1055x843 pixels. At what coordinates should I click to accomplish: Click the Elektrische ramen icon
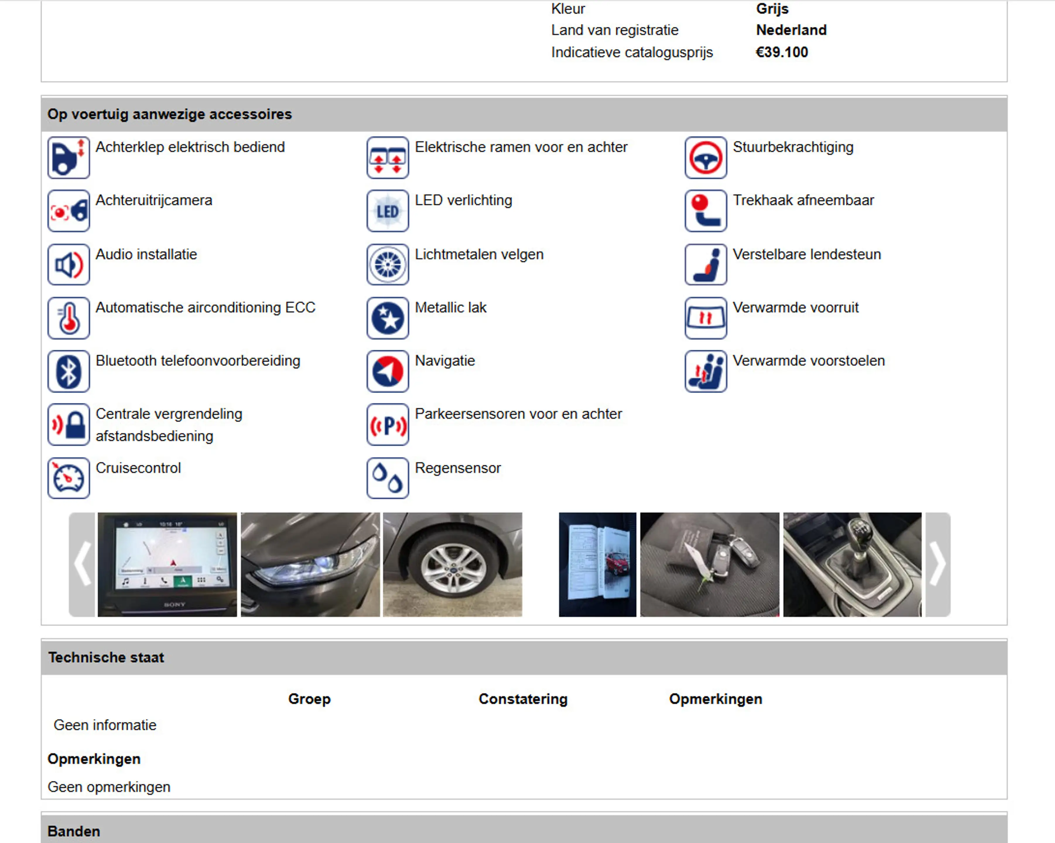pos(388,157)
